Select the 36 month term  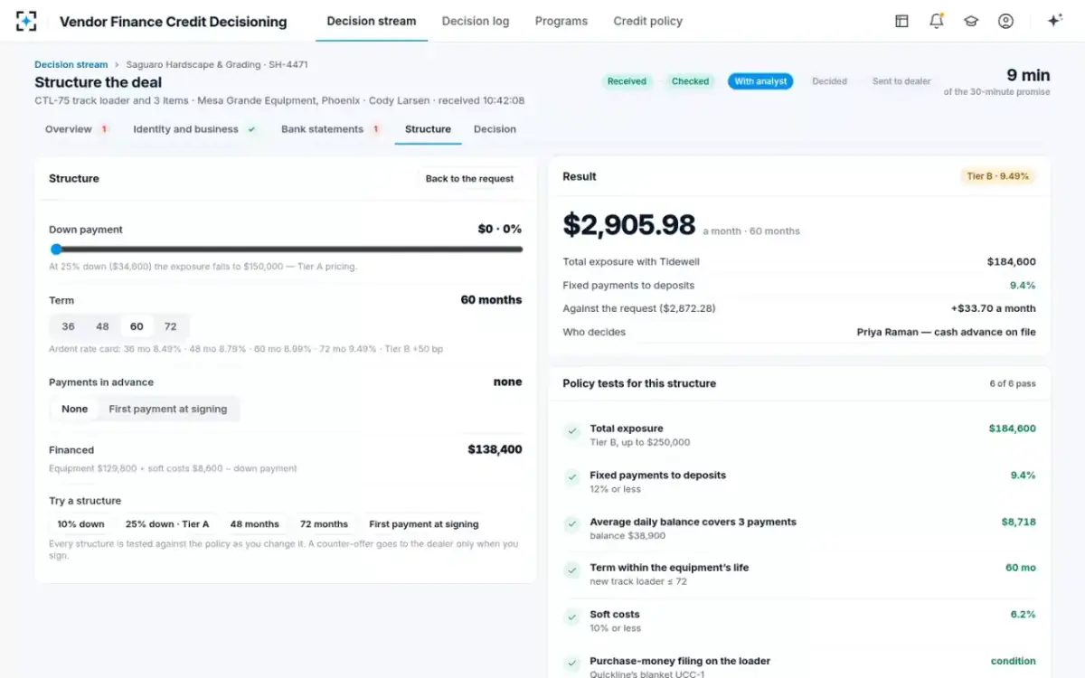tap(68, 326)
